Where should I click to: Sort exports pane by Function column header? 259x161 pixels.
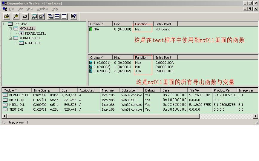click(143, 58)
